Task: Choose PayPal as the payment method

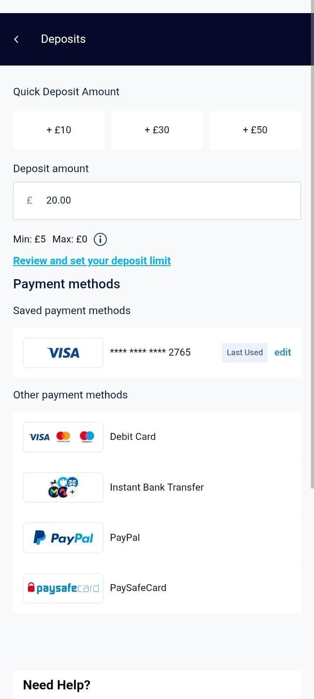Action: pos(125,537)
